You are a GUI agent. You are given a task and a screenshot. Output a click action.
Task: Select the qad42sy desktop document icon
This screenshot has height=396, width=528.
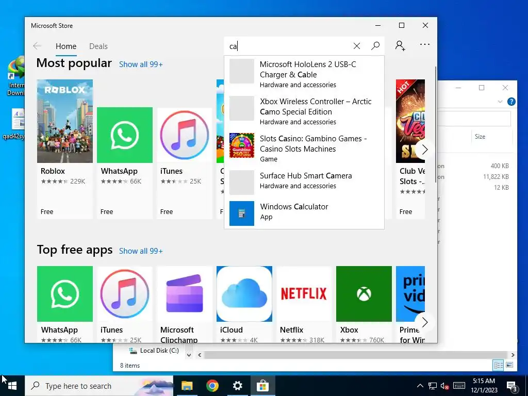14,124
